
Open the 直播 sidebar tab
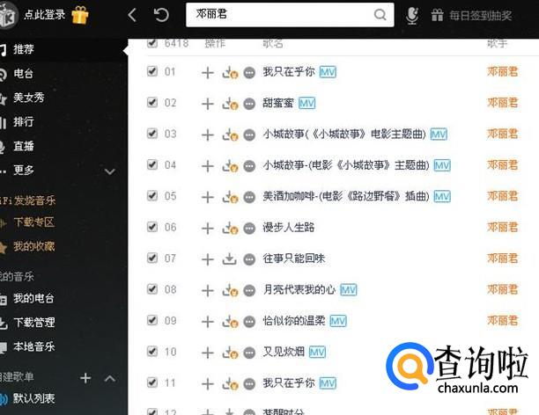pos(24,146)
